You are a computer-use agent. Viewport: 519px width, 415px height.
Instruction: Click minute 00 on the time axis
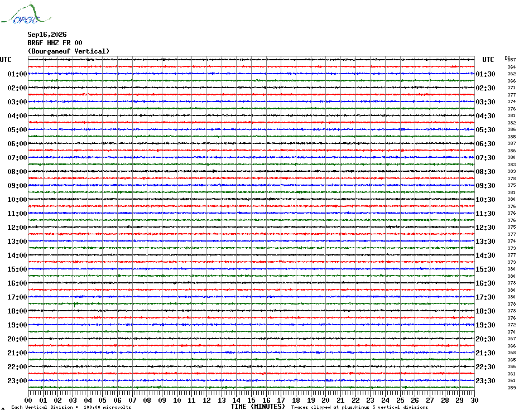[x=28, y=400]
